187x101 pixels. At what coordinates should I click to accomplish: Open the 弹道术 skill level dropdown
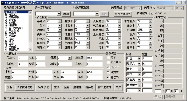pos(88,34)
